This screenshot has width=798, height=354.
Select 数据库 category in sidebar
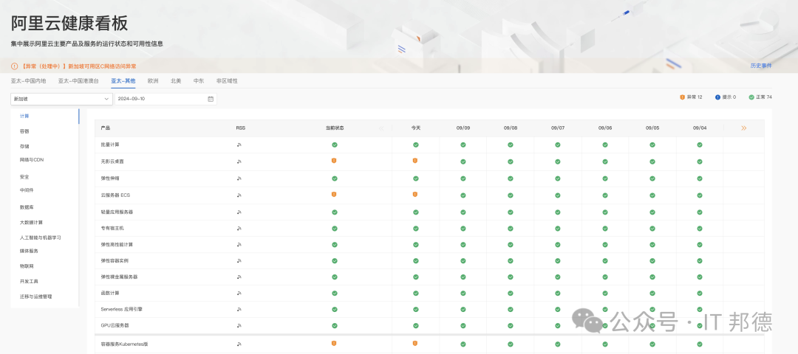(x=27, y=207)
